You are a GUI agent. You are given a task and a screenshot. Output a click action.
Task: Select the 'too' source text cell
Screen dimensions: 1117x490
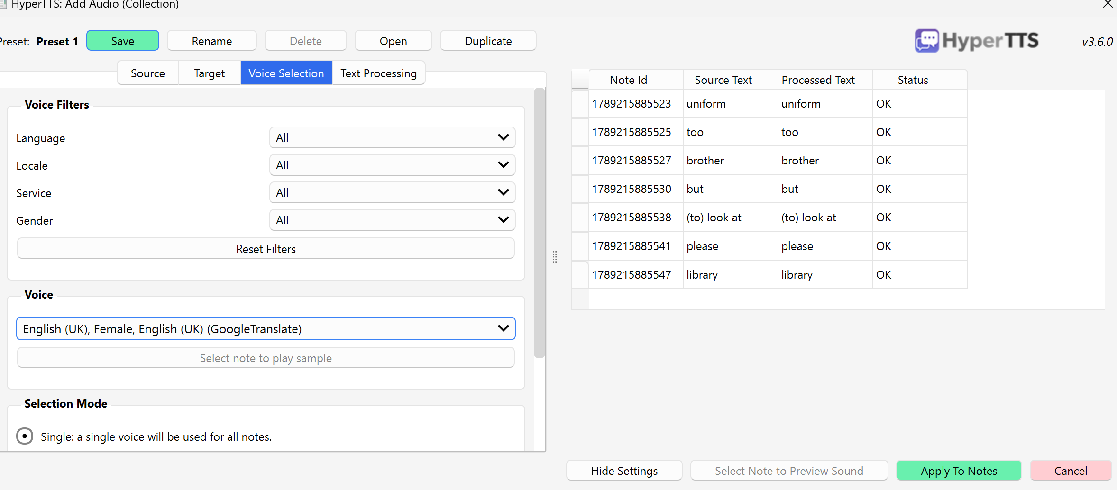pyautogui.click(x=731, y=132)
